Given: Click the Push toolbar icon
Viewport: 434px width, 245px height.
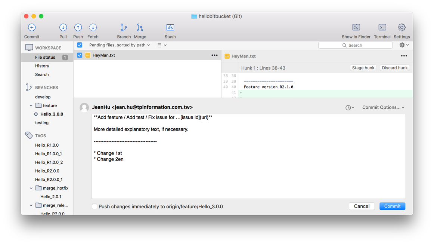Looking at the screenshot, I should click(x=78, y=28).
